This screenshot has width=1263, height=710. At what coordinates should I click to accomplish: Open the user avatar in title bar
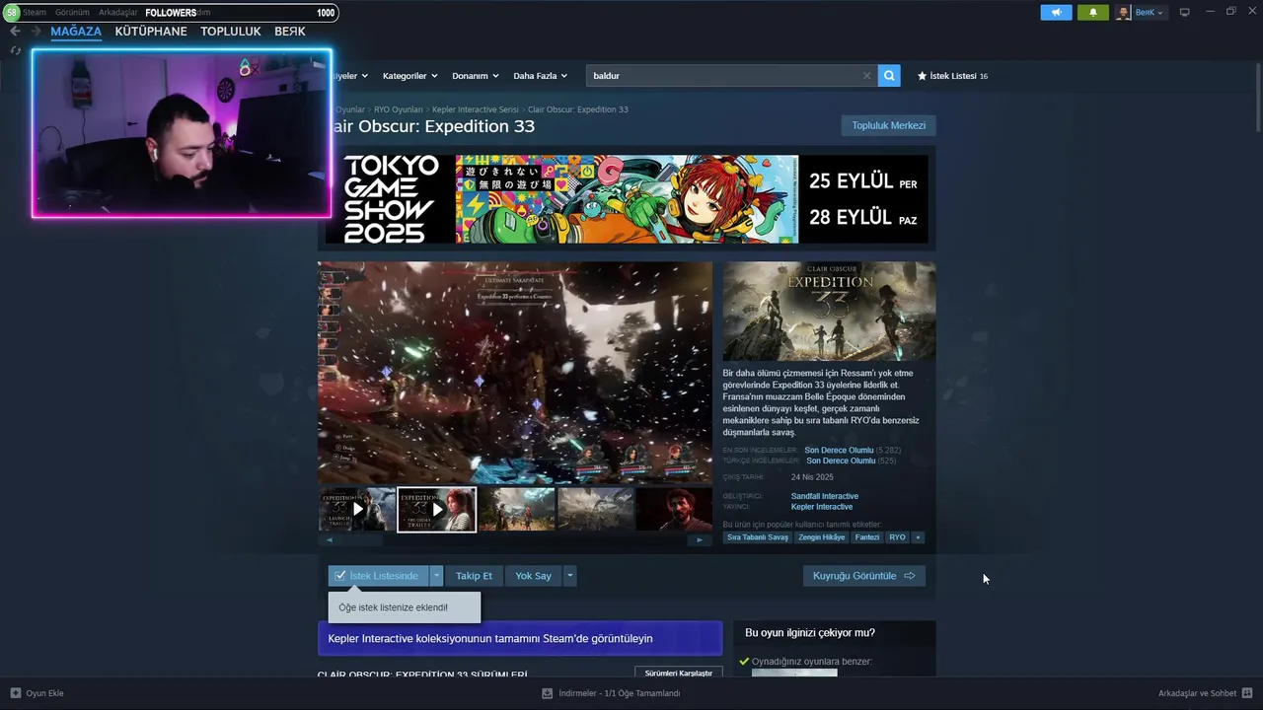1124,12
